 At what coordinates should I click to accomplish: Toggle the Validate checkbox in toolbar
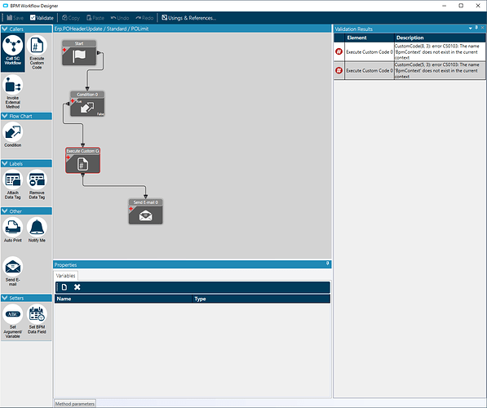coord(33,18)
